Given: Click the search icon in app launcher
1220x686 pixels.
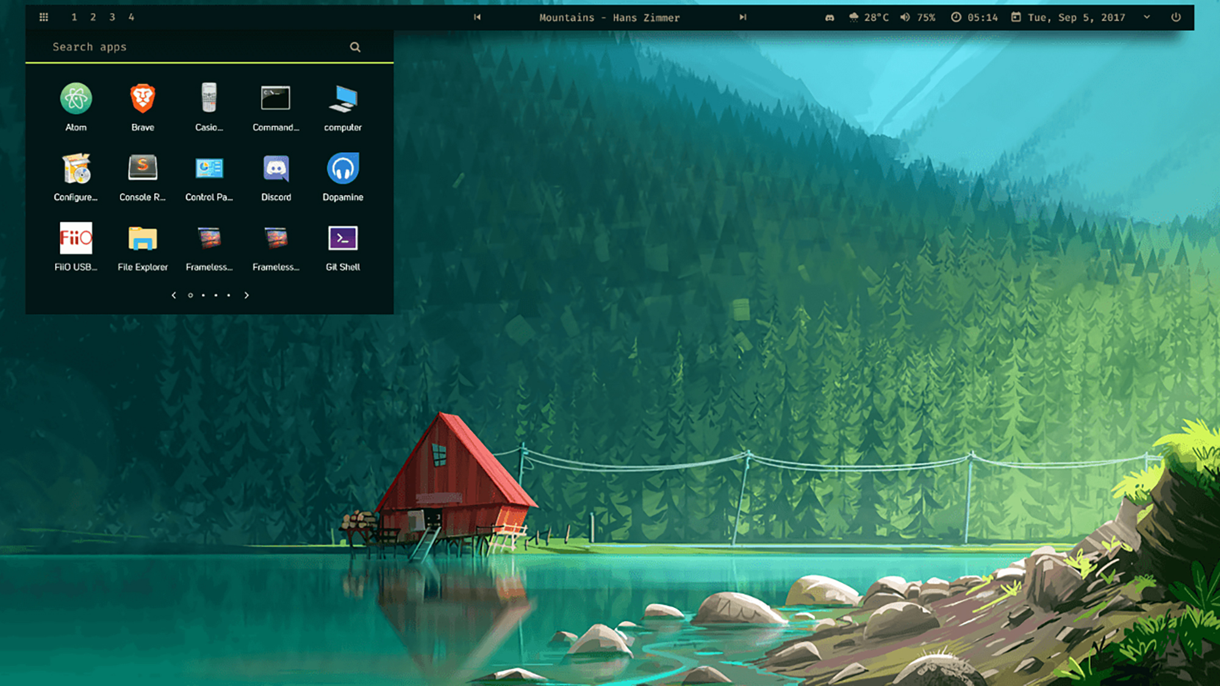Looking at the screenshot, I should [355, 46].
